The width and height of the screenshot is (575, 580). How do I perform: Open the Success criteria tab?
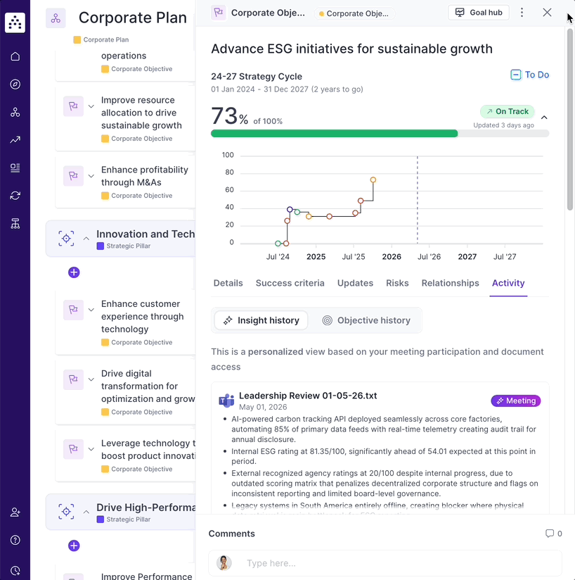tap(290, 283)
